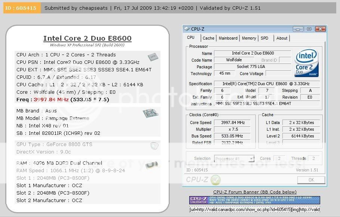Click the Cores count field showing 2
Screen dimensions: 340x217
pos(279,158)
